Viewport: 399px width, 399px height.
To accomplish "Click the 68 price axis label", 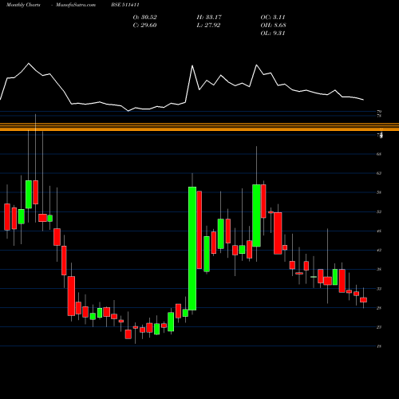I will (379, 154).
